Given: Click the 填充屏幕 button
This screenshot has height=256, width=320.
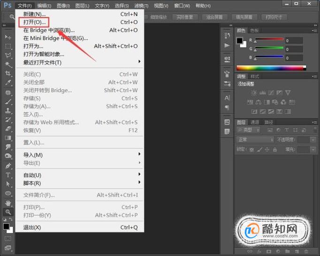Looking at the screenshot, I should [244, 17].
